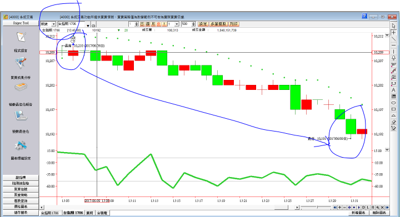
Task: Open the 變數最佳化報告 report icon
Action: tap(21, 87)
